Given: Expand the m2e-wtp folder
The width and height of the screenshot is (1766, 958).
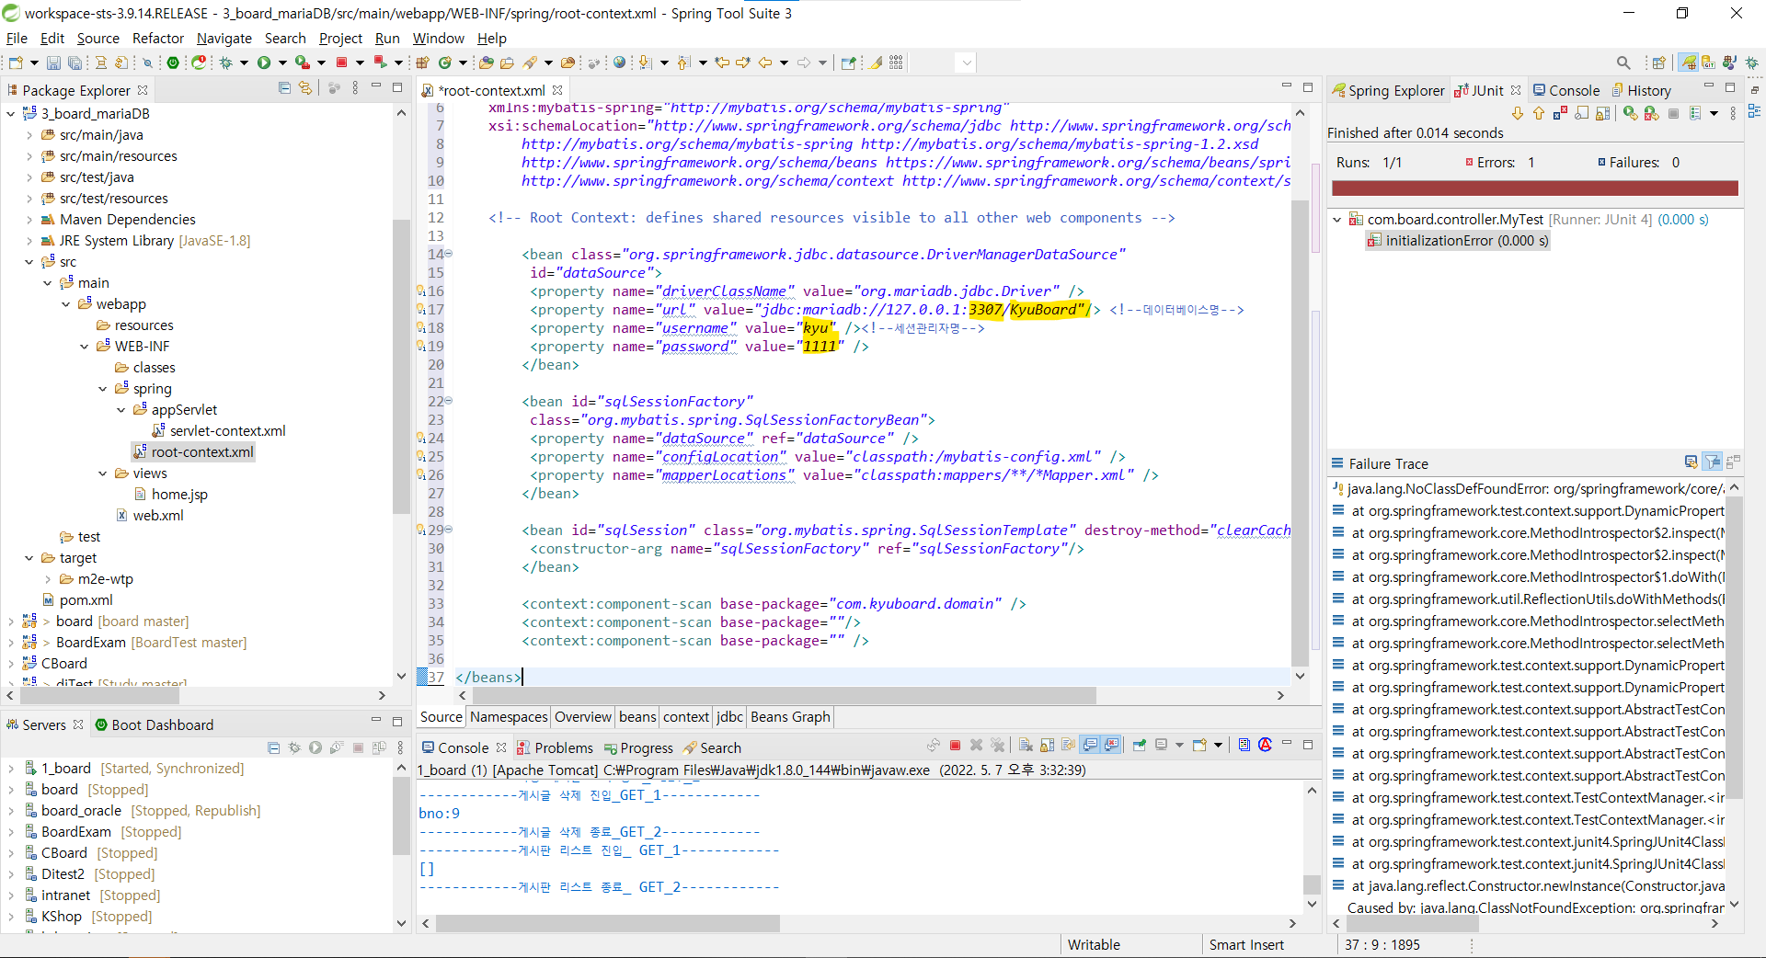Looking at the screenshot, I should pos(48,579).
